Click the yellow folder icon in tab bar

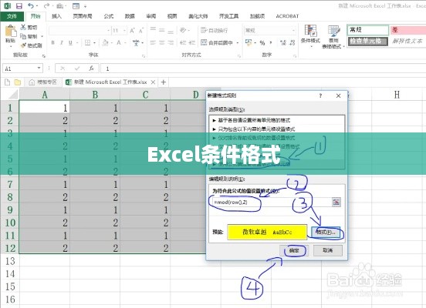[x=18, y=82]
